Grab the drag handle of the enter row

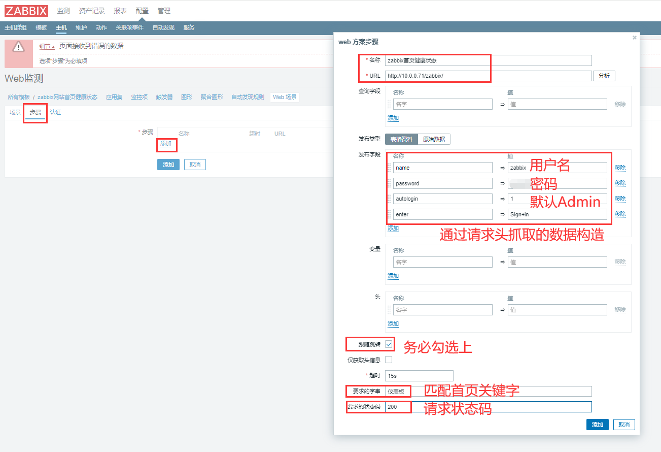(389, 214)
